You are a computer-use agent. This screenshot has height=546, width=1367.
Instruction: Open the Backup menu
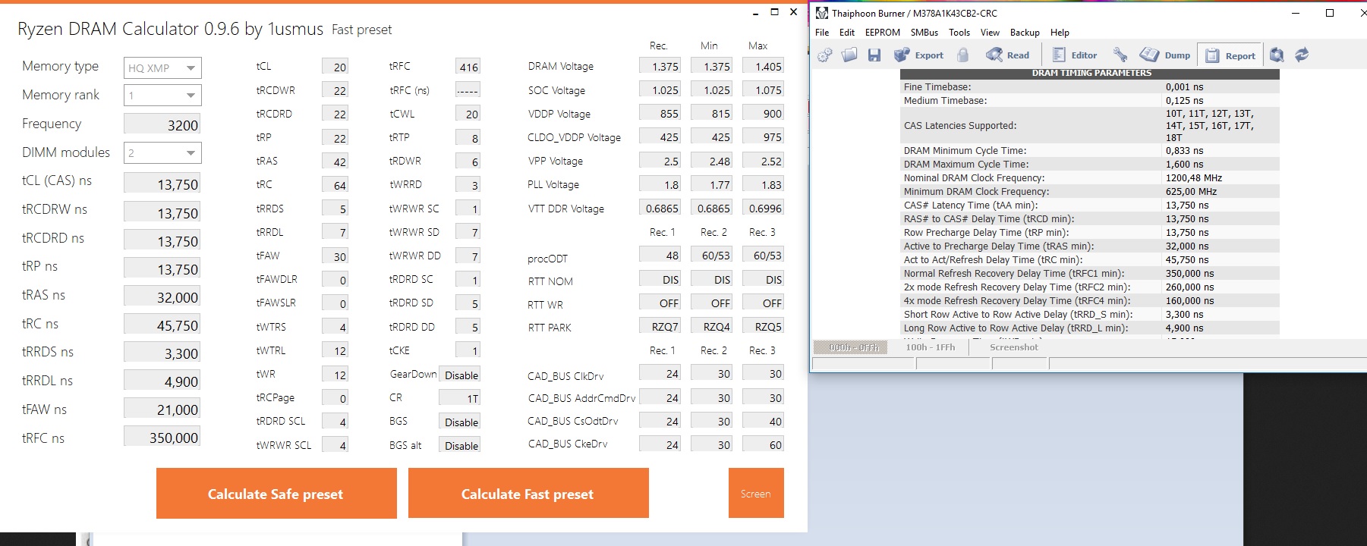click(1025, 33)
